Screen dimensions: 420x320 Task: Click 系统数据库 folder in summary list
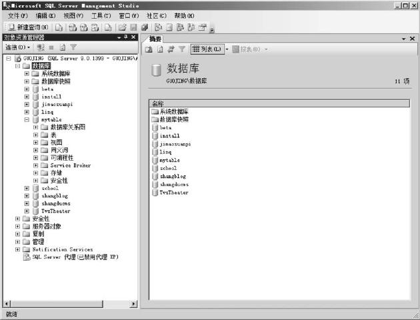tap(174, 111)
